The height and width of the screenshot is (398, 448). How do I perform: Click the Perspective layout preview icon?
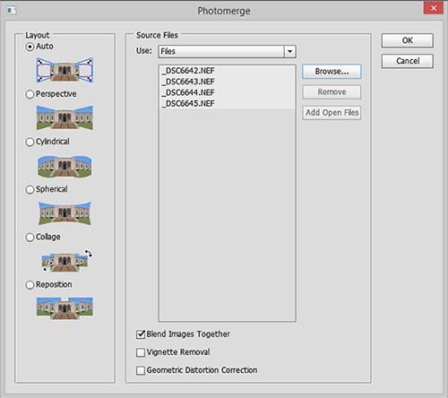coord(65,117)
